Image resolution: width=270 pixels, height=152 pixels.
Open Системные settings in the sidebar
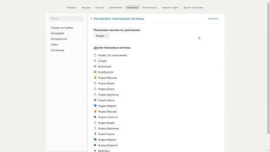(x=57, y=50)
